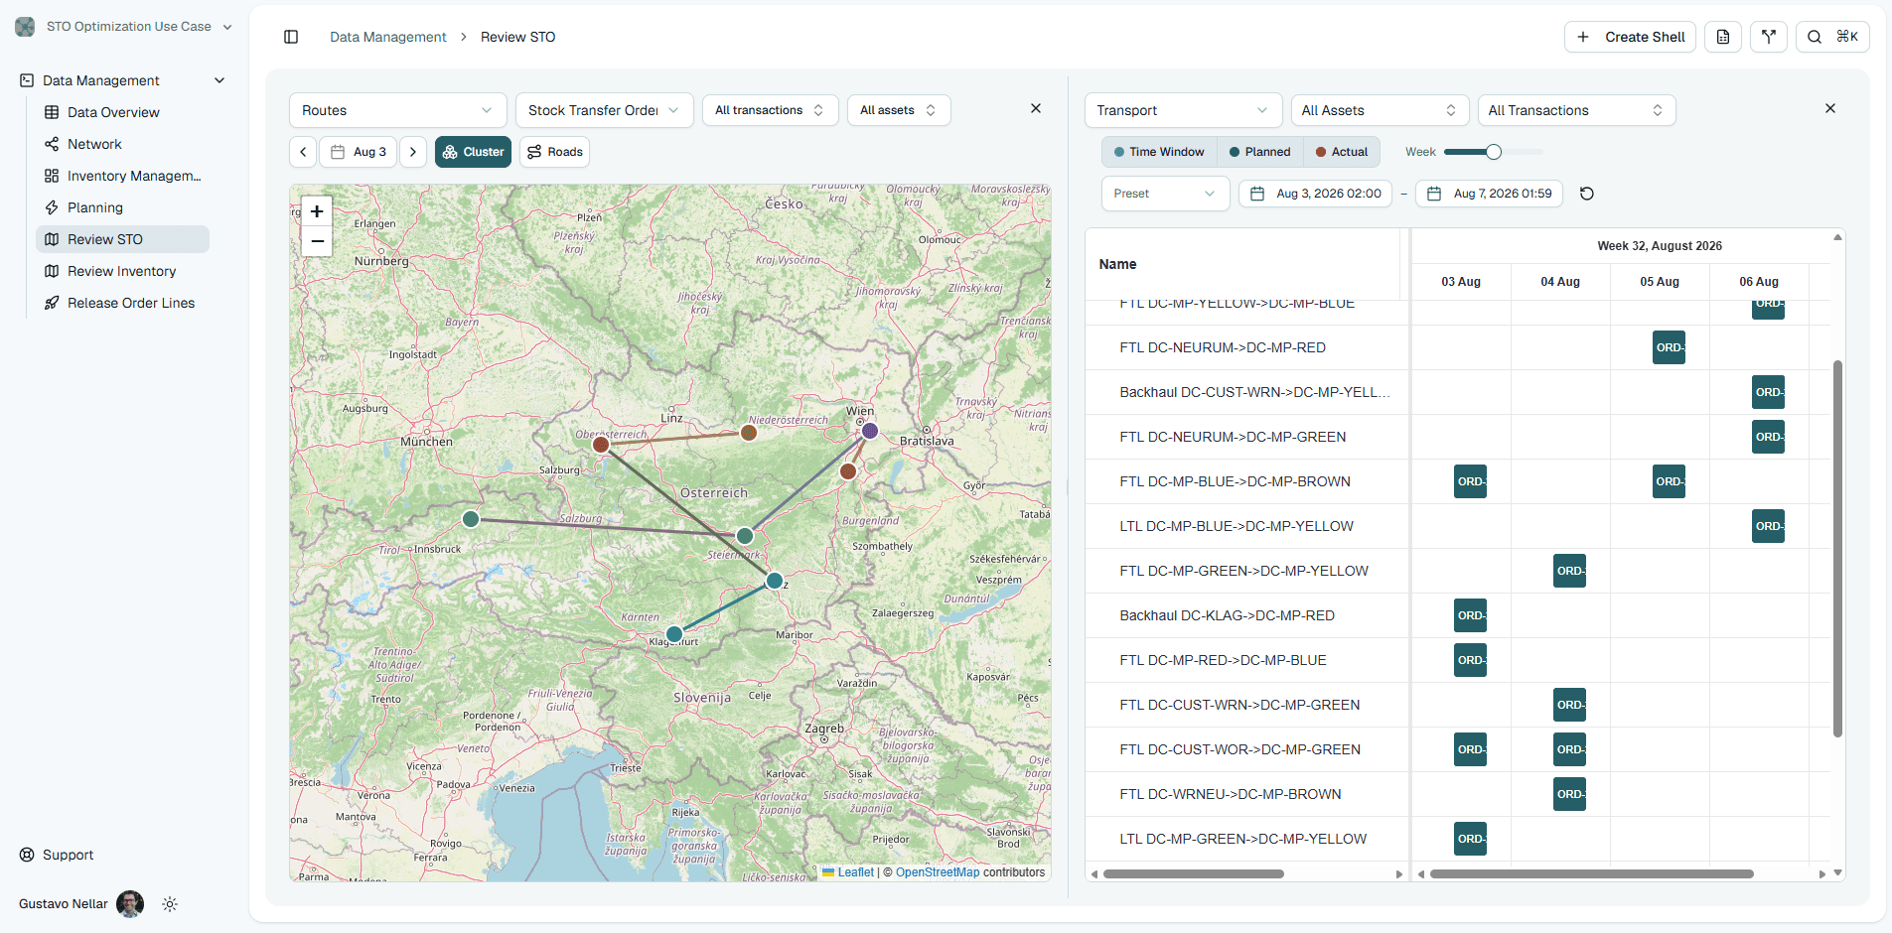Screen dimensions: 1892x933
Task: Click the brown Niederösterreich map node
Action: click(749, 433)
